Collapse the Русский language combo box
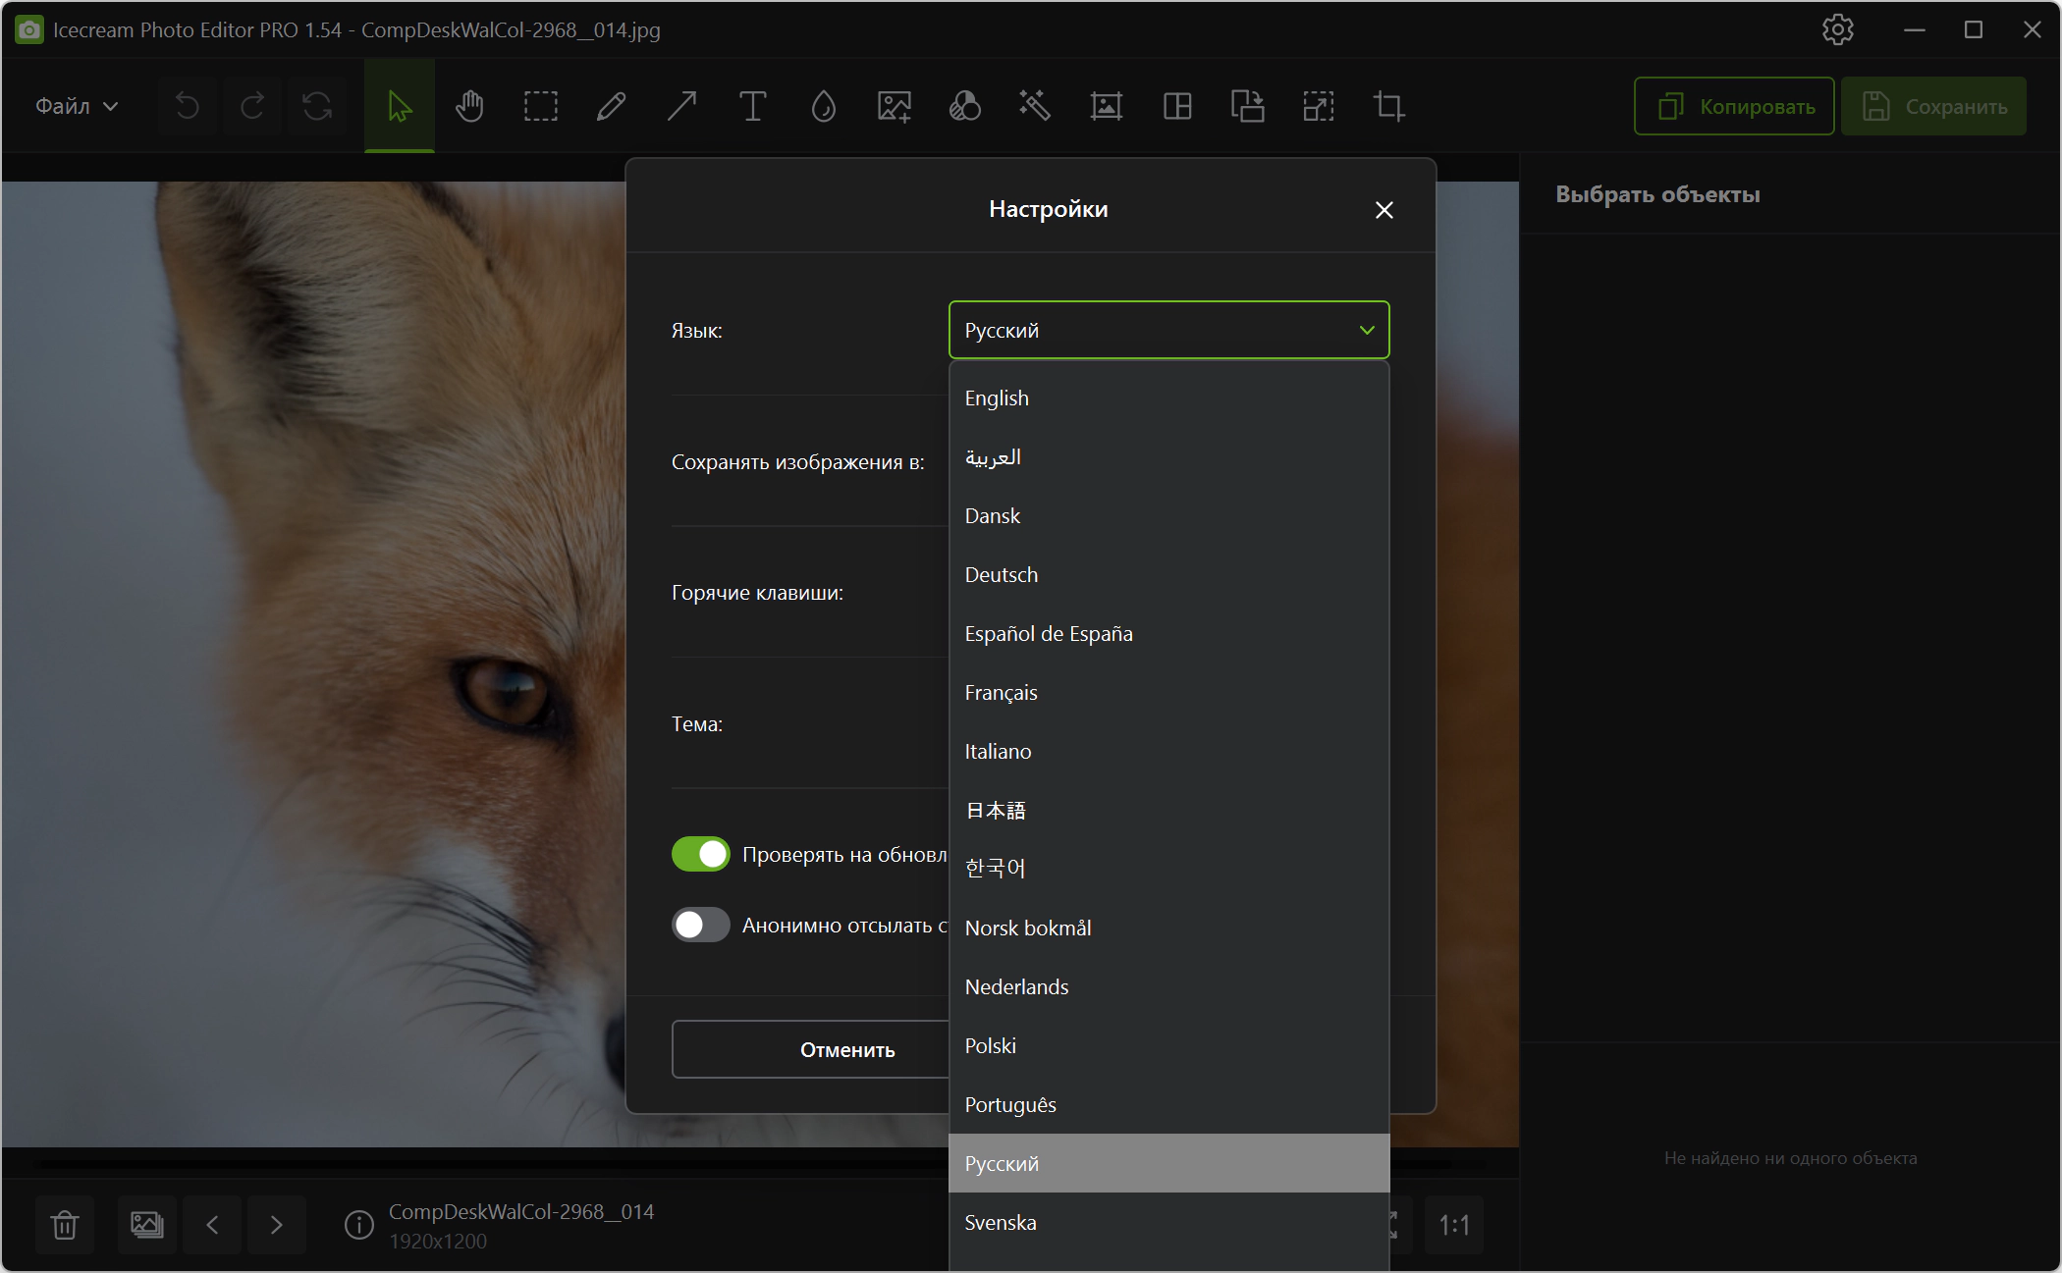The width and height of the screenshot is (2062, 1273). 1168,330
